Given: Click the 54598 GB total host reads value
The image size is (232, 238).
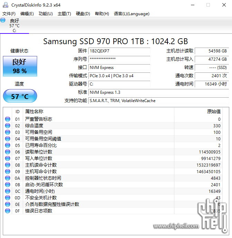Looking at the screenshot, I should pos(212,51).
